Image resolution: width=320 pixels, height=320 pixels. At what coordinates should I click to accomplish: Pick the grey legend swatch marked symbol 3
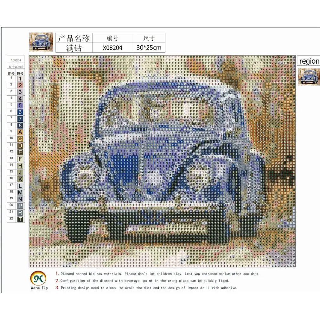pos(20,92)
